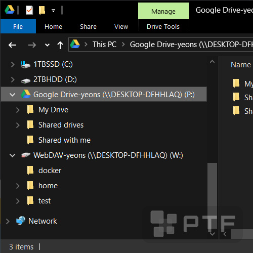Go forward with the right arrow button
Screen dimensions: 253x253
click(32, 45)
